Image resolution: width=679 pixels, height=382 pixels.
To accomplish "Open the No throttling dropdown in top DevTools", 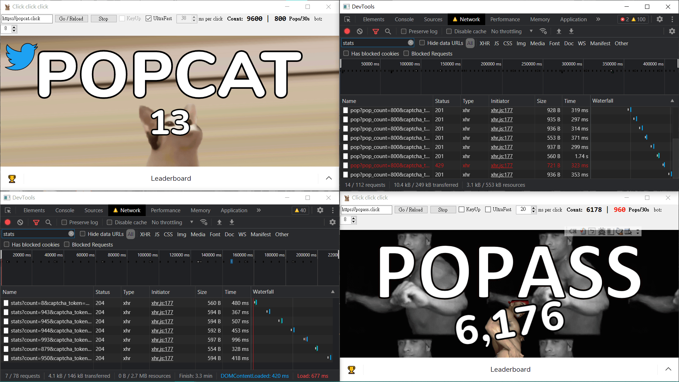I will click(512, 31).
